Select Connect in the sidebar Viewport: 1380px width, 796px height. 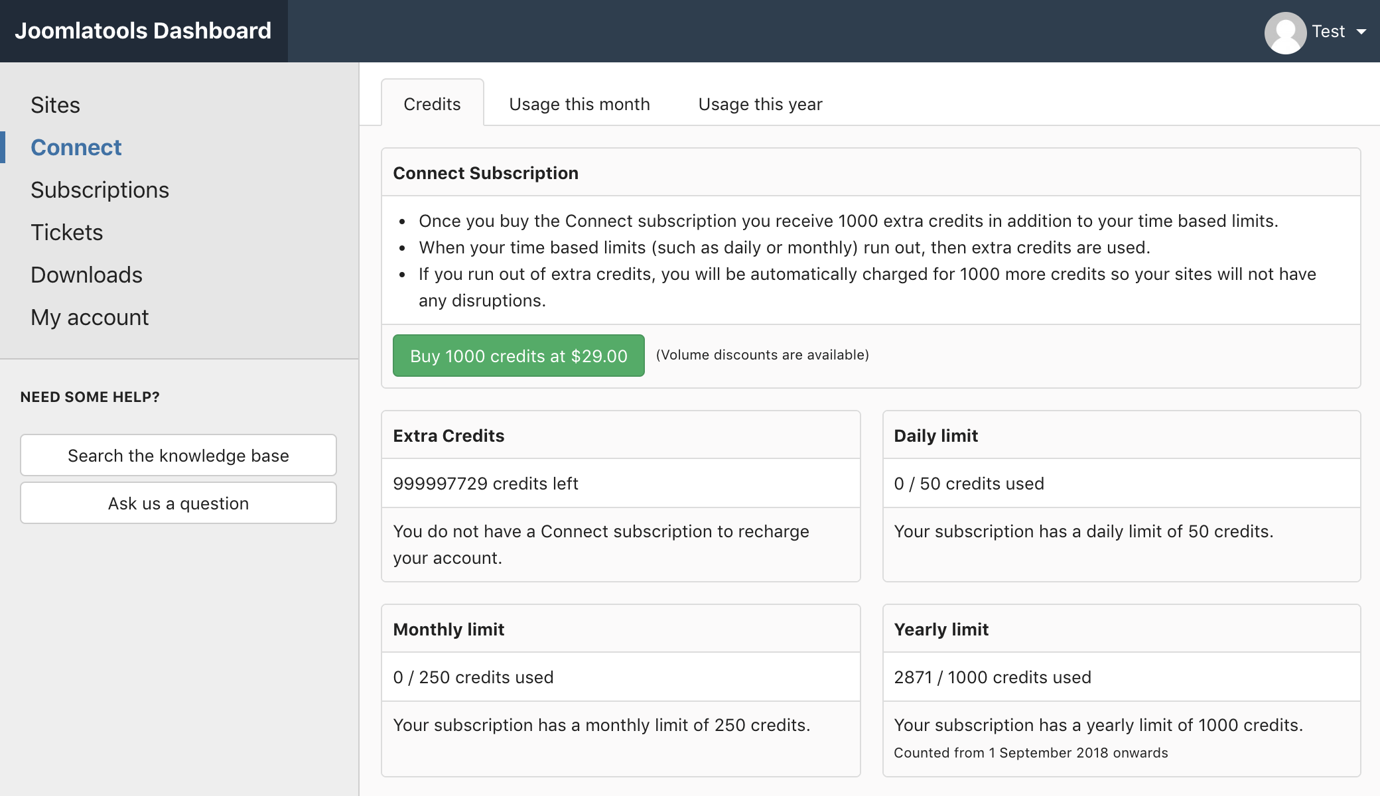[76, 147]
